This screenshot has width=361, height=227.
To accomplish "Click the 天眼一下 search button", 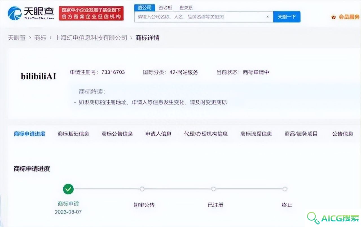I will coord(287,17).
